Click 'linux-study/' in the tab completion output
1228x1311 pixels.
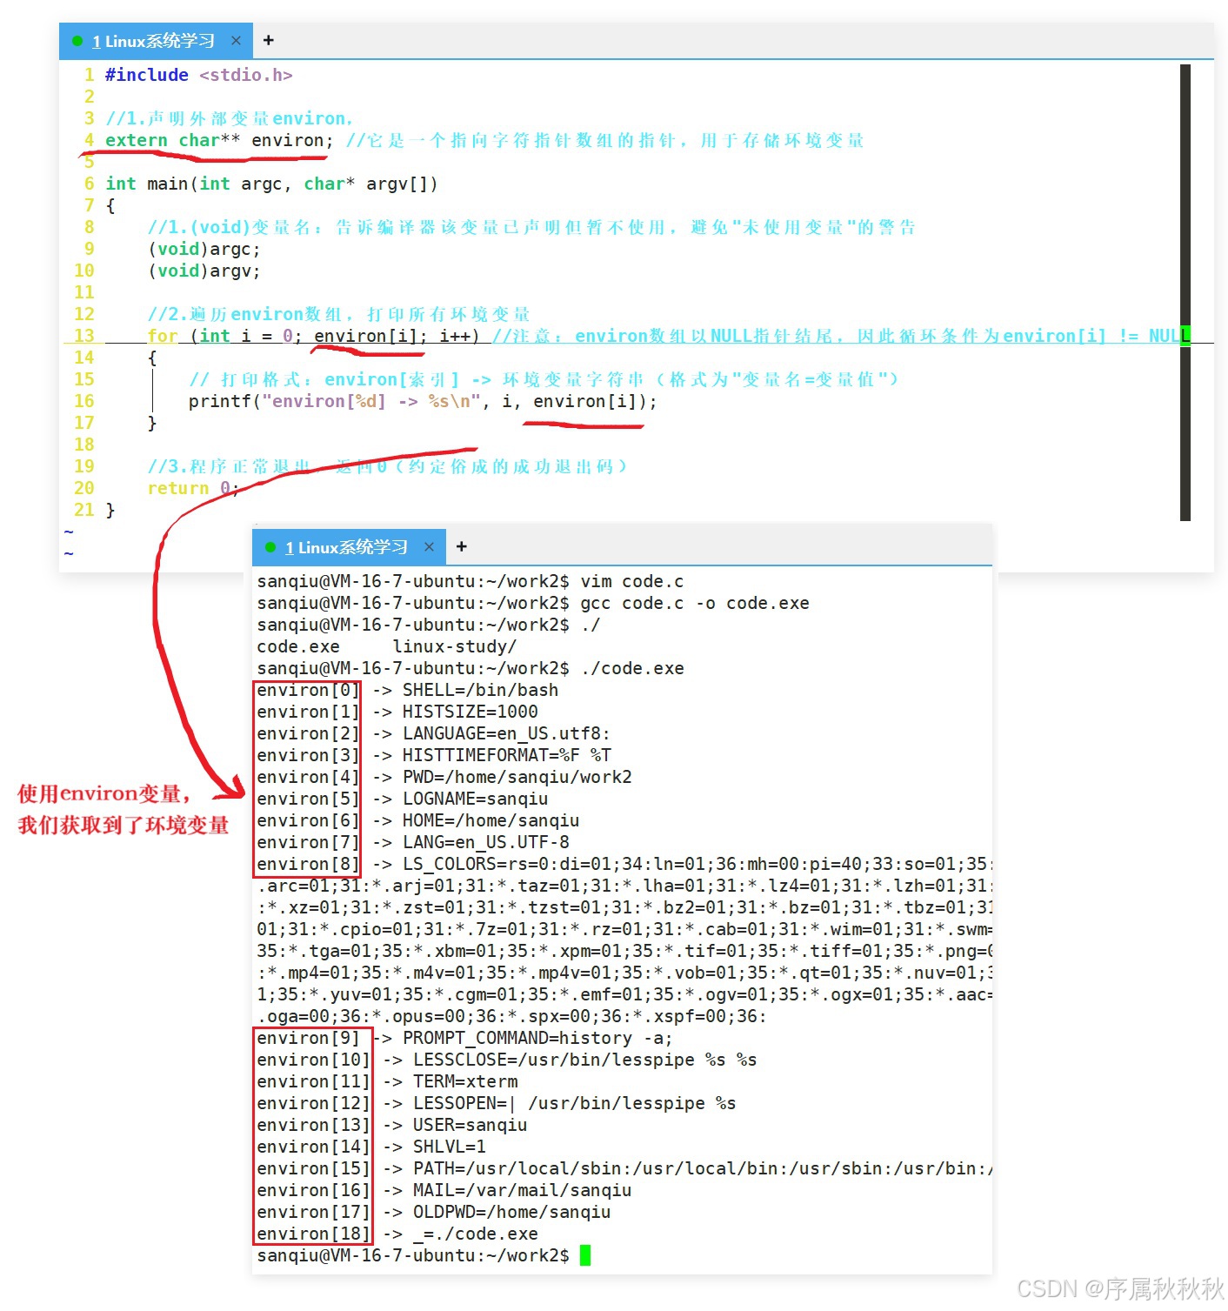click(x=455, y=646)
